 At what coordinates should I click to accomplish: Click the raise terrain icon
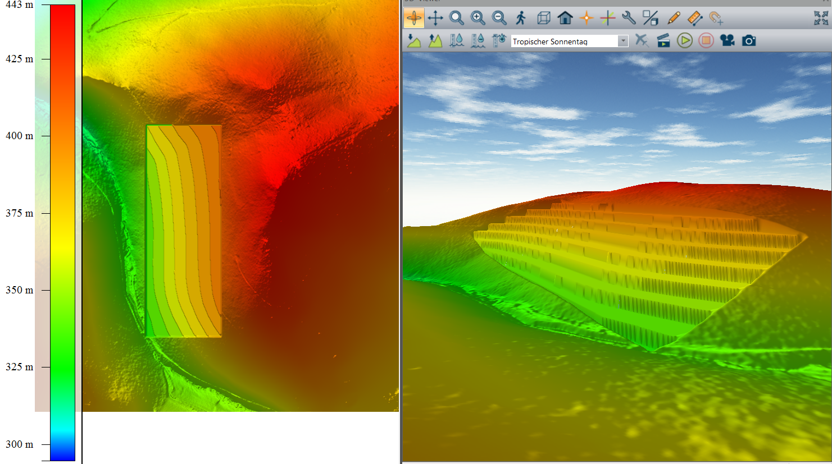435,40
